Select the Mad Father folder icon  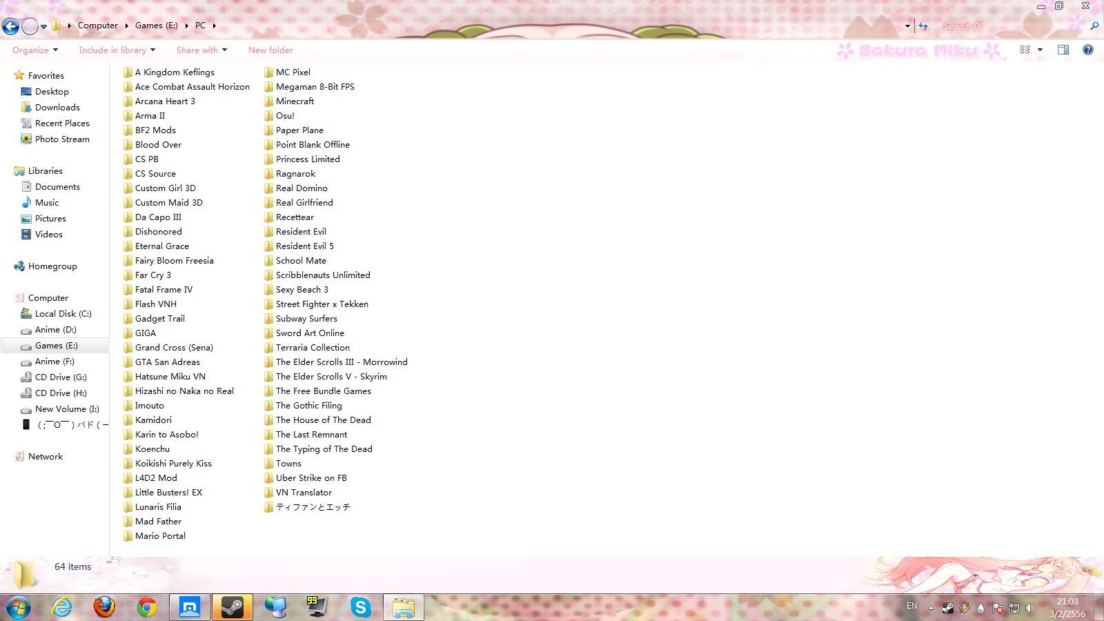128,522
